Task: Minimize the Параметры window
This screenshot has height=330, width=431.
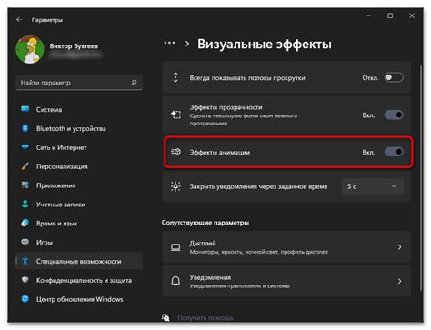Action: click(x=368, y=15)
